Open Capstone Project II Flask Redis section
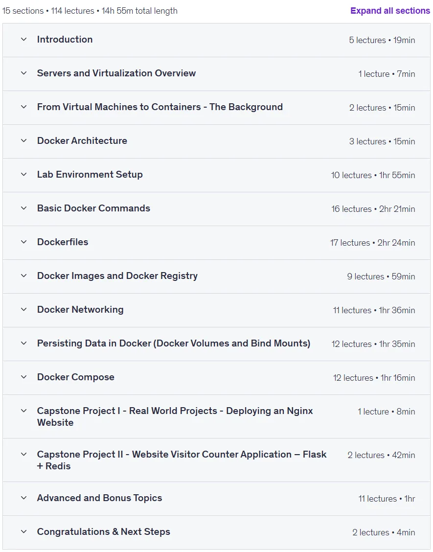 (x=216, y=460)
